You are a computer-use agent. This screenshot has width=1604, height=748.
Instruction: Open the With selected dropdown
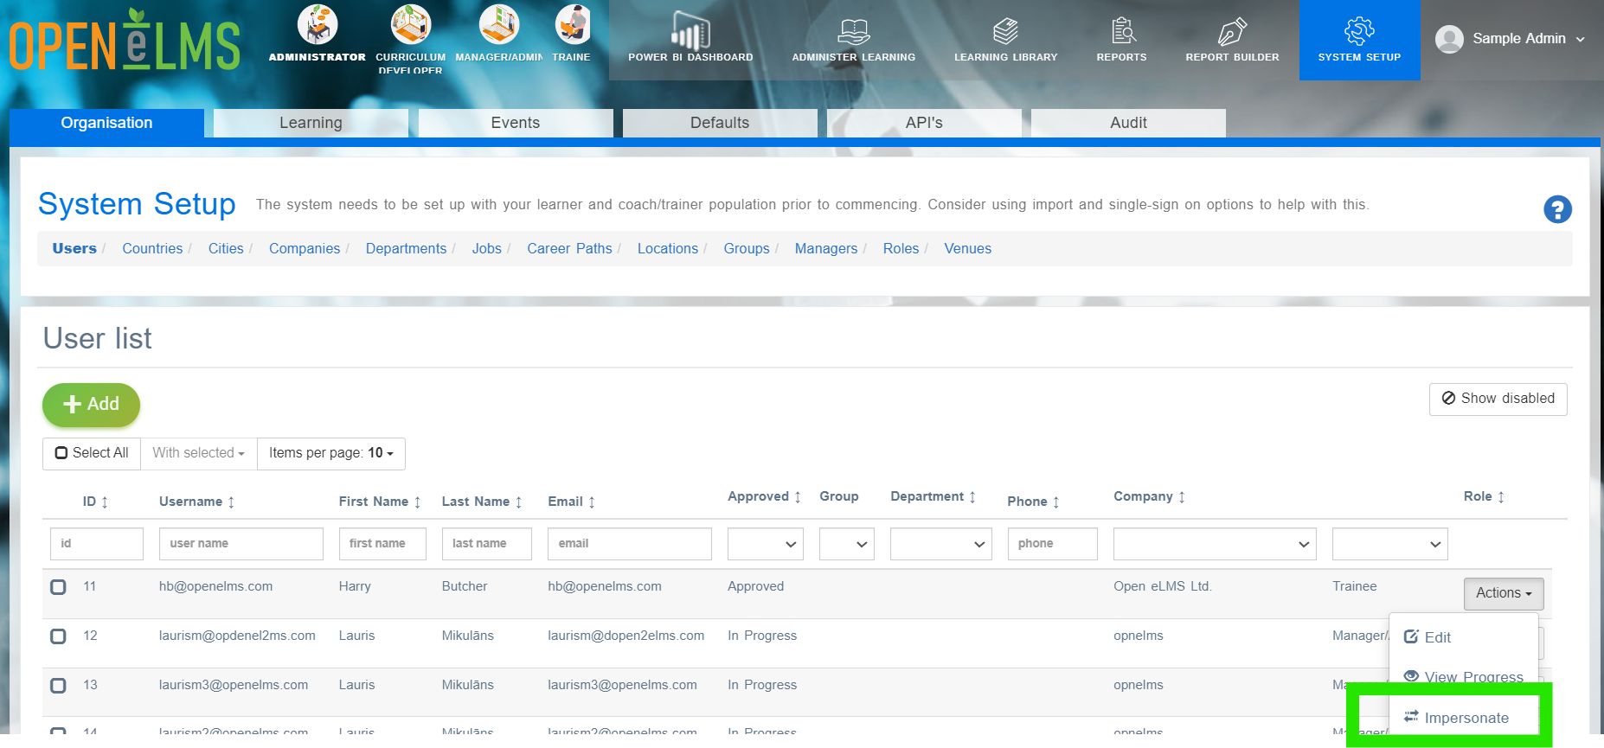click(x=199, y=453)
